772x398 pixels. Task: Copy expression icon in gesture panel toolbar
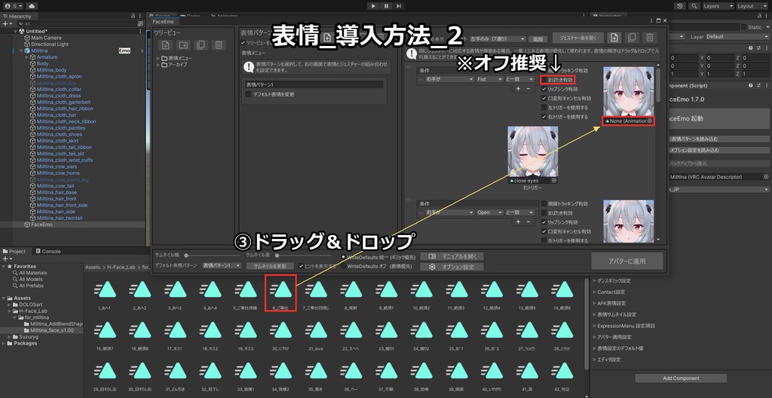[x=632, y=38]
